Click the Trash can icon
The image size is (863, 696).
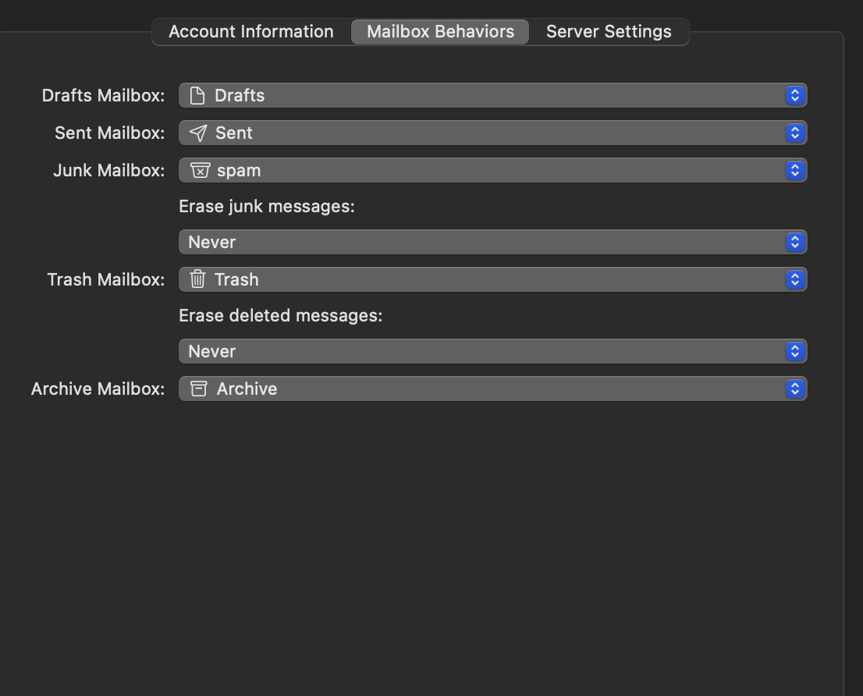pyautogui.click(x=197, y=279)
